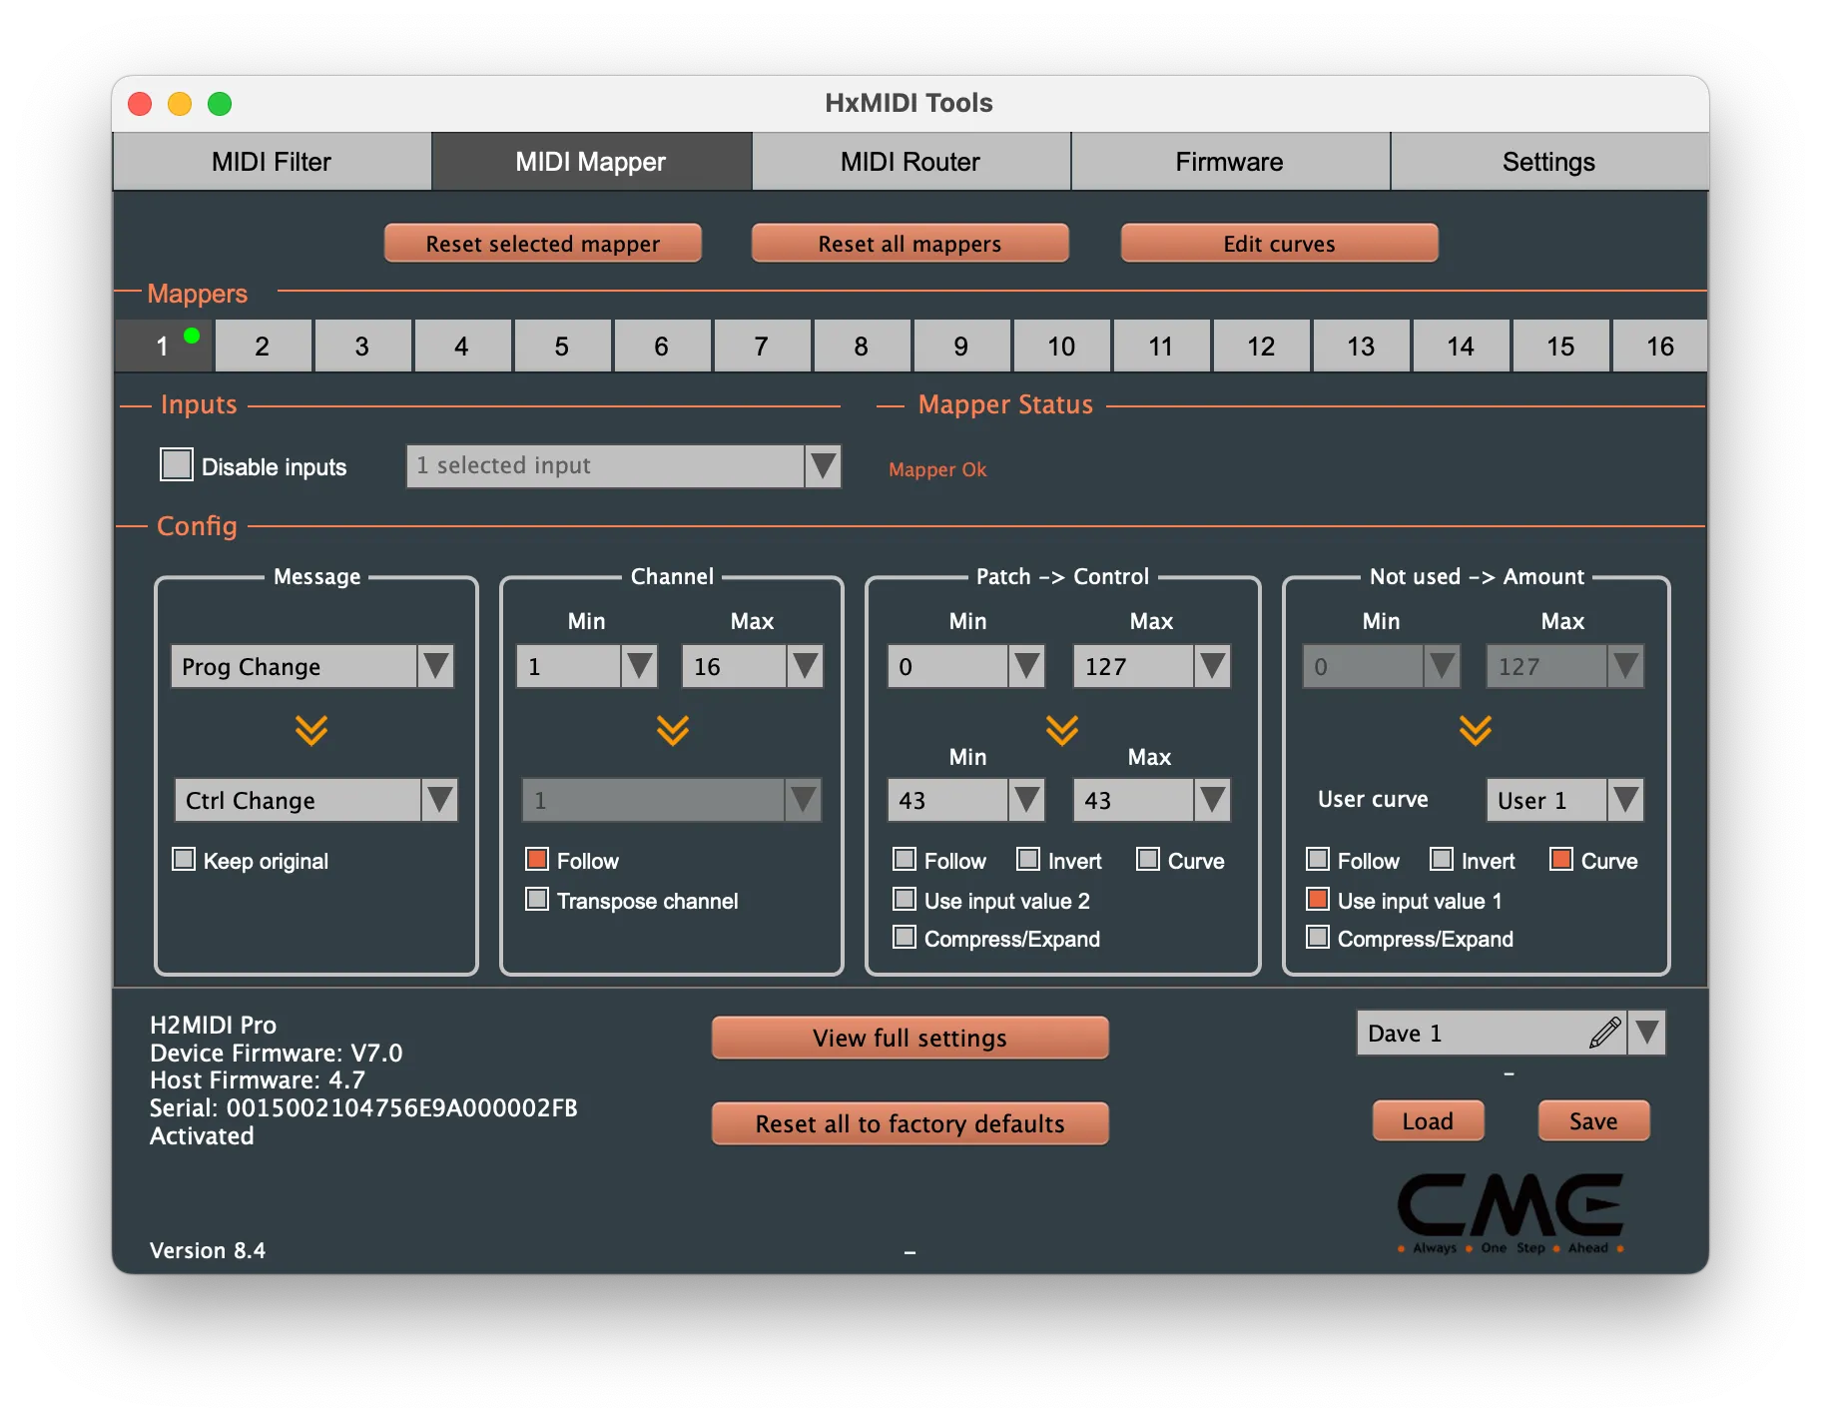Open the User 1 curve dropdown
Screen dimensions: 1821x1422
pyautogui.click(x=1625, y=799)
